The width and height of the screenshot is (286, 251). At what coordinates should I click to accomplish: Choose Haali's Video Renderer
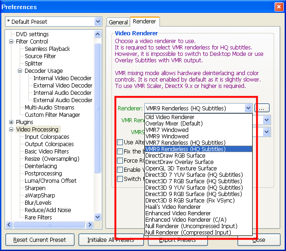coord(198,207)
